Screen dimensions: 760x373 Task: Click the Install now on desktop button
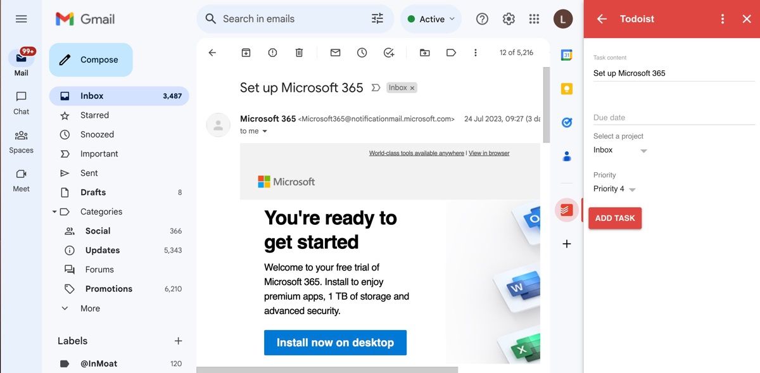335,343
